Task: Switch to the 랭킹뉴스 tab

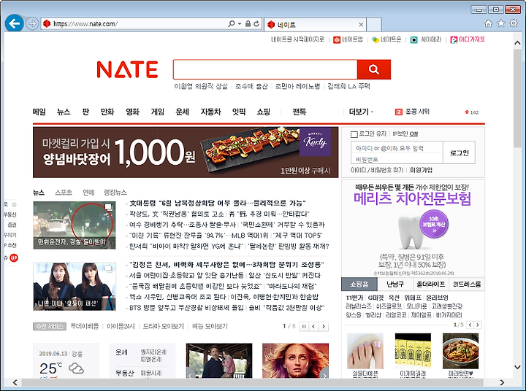Action: [115, 193]
